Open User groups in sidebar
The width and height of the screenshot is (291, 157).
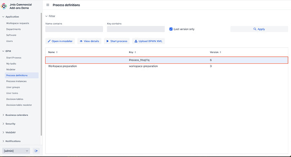point(13,87)
